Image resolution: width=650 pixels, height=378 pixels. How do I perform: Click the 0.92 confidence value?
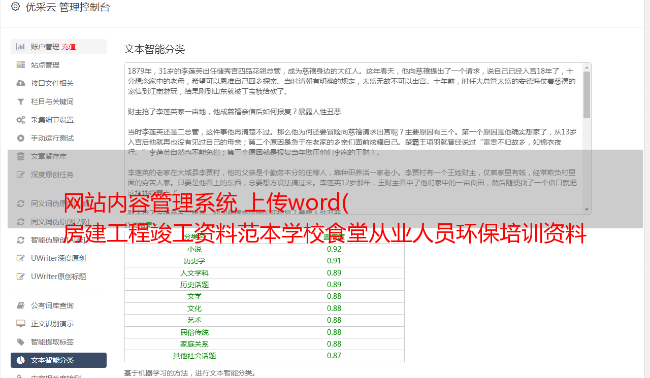pyautogui.click(x=334, y=249)
